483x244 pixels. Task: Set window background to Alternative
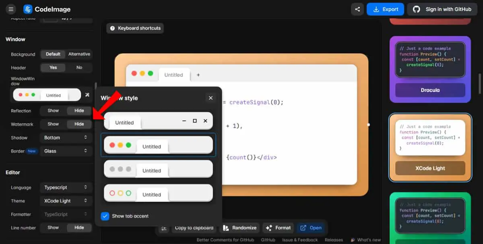point(79,54)
